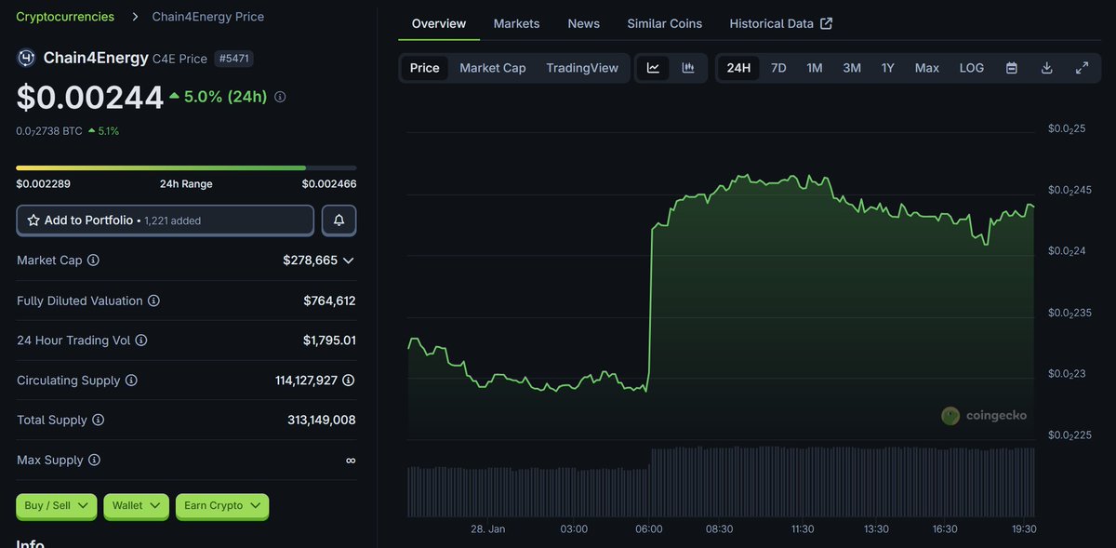Select Price chart mode
This screenshot has height=548, width=1116.
(424, 68)
